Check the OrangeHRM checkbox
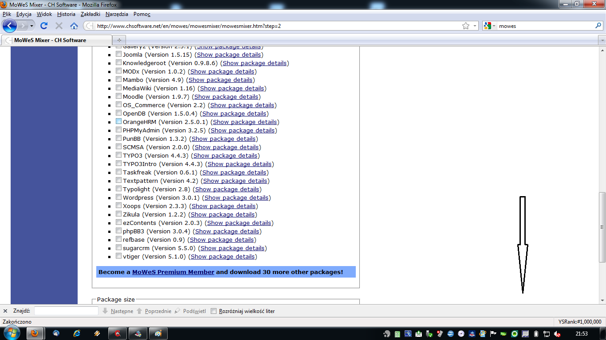The width and height of the screenshot is (606, 340). (x=118, y=121)
